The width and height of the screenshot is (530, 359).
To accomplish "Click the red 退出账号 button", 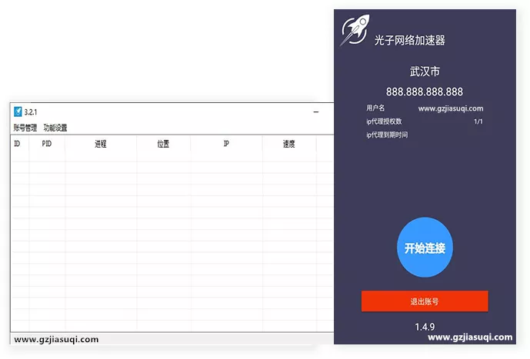I will point(425,301).
